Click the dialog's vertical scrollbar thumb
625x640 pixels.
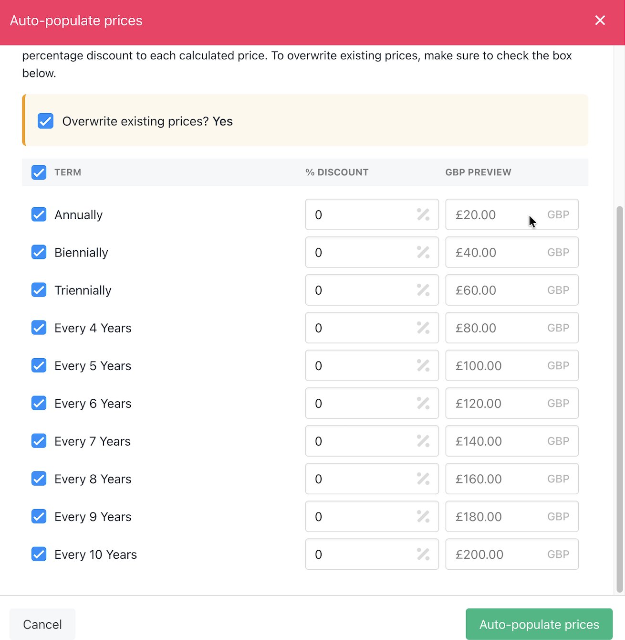620,399
